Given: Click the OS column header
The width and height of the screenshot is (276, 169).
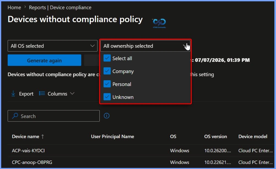Looking at the screenshot, I should tap(173, 137).
